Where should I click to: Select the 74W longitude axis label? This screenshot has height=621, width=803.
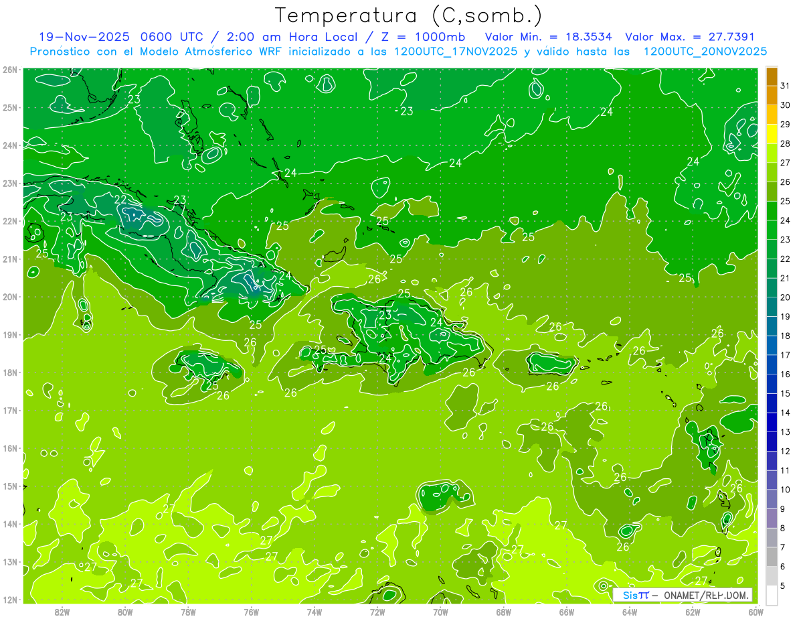(x=315, y=611)
